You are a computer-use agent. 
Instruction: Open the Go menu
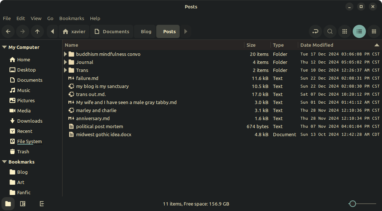coord(50,19)
